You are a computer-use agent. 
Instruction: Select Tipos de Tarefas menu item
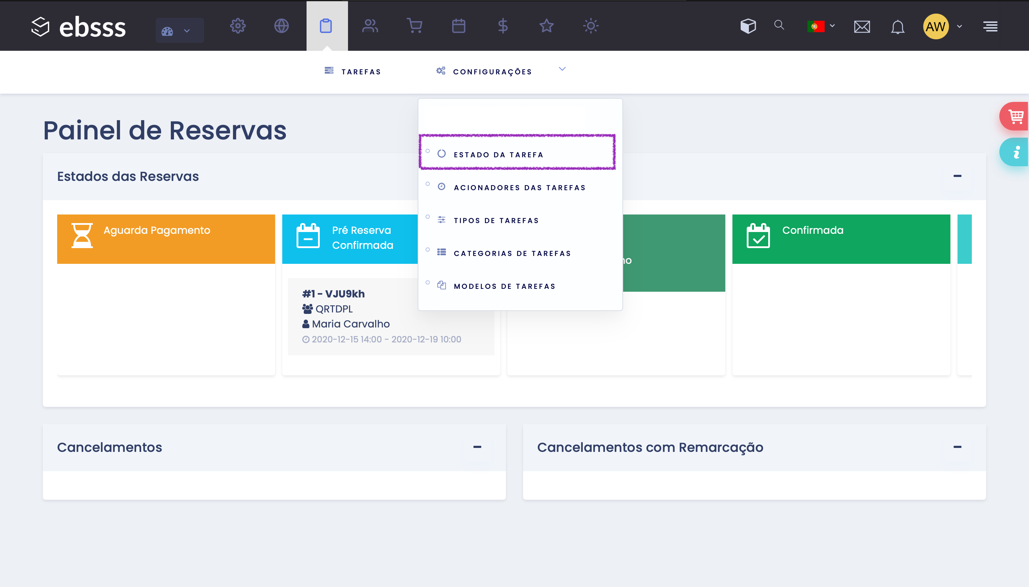tap(496, 221)
